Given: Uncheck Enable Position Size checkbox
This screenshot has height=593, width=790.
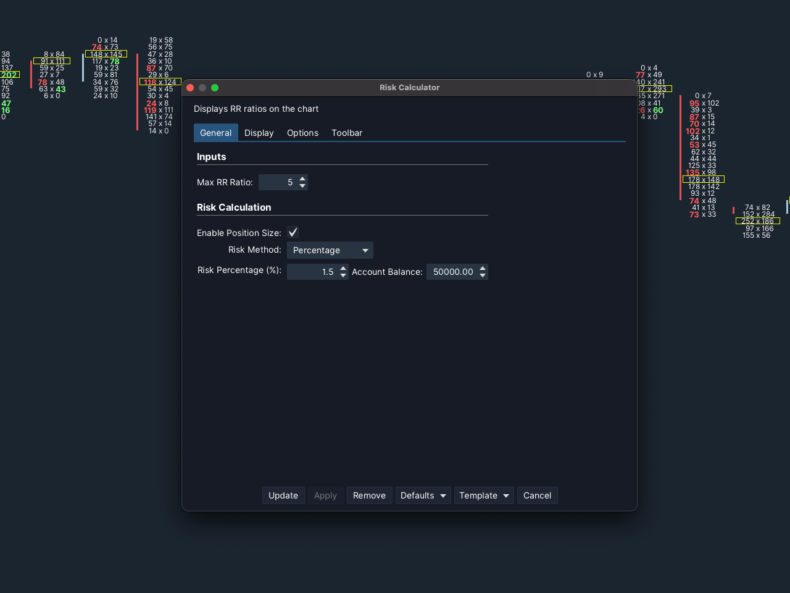Looking at the screenshot, I should (293, 232).
